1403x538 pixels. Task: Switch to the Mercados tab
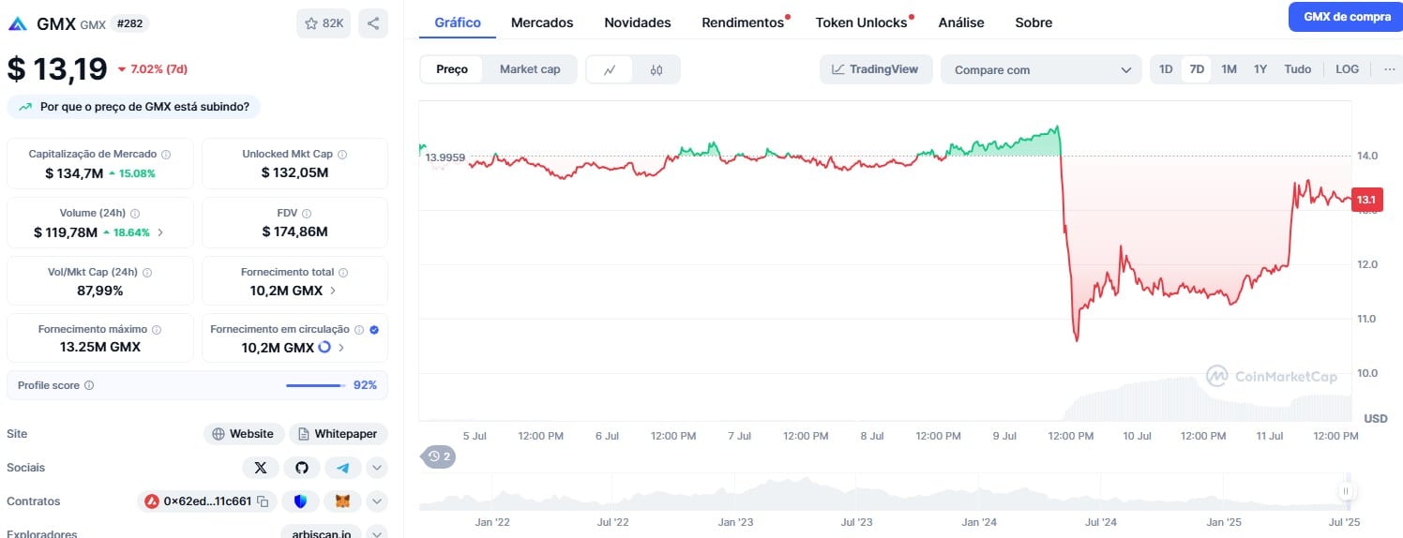542,22
